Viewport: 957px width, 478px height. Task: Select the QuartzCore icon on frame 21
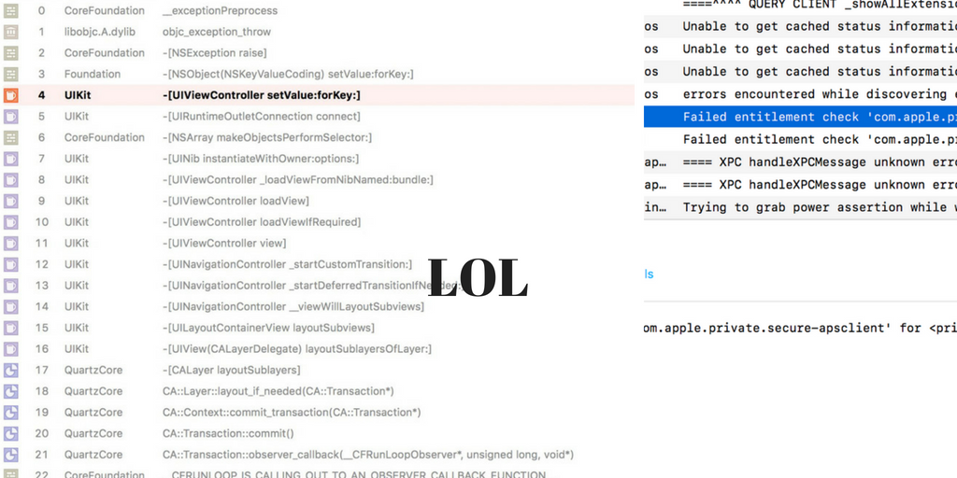(x=11, y=455)
